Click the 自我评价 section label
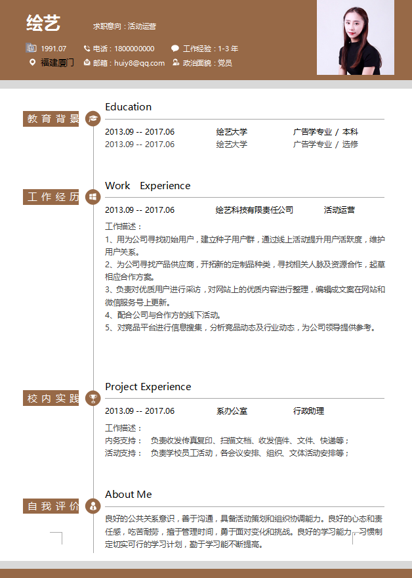 (x=51, y=506)
